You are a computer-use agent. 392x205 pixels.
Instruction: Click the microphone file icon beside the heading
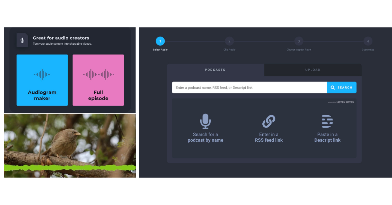tap(22, 40)
